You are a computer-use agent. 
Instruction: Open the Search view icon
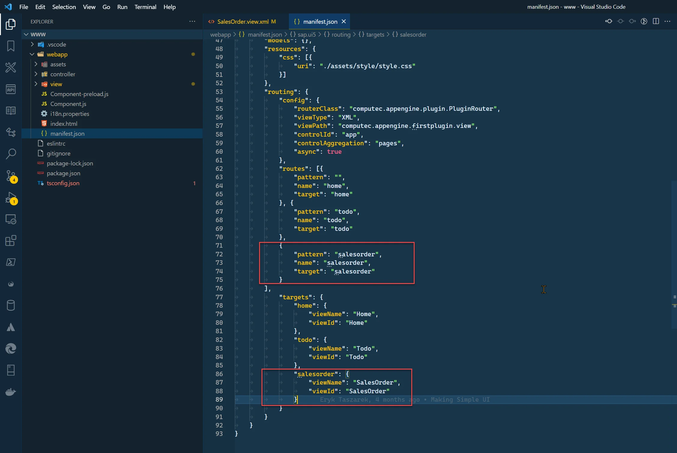[11, 154]
